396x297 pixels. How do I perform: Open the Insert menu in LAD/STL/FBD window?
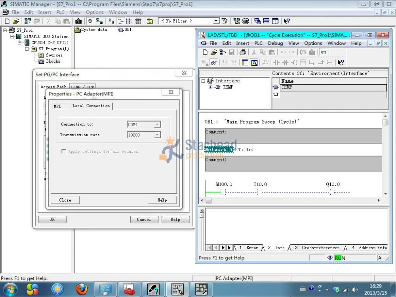(x=242, y=43)
